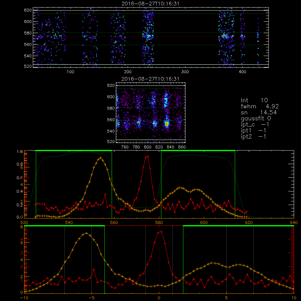Click the tallest orange peak in the bottom plot

86,233
